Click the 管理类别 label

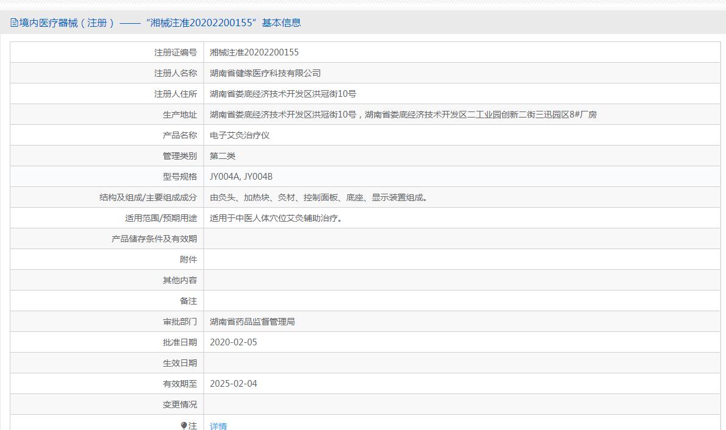[180, 156]
